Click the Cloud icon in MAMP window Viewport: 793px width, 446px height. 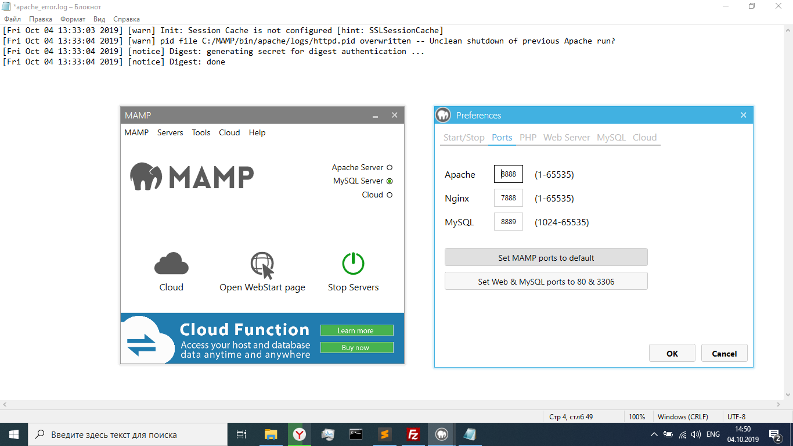pos(171,264)
